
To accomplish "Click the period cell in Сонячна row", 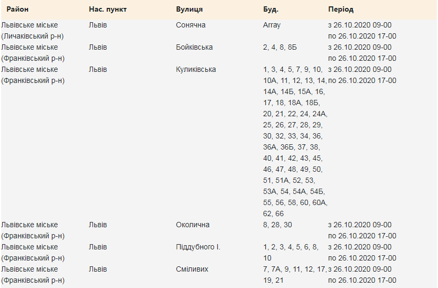I will click(362, 31).
